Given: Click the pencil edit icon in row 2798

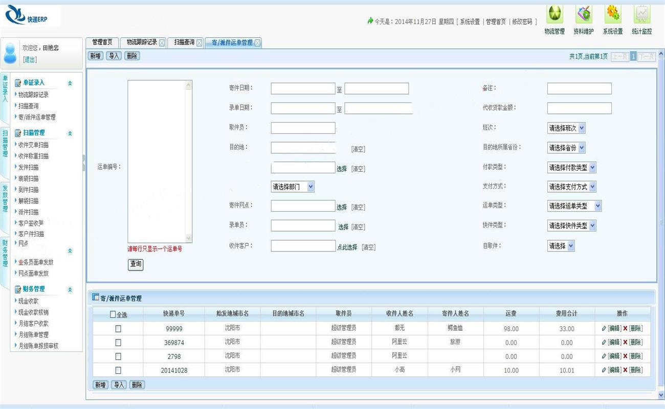Looking at the screenshot, I should (x=604, y=356).
